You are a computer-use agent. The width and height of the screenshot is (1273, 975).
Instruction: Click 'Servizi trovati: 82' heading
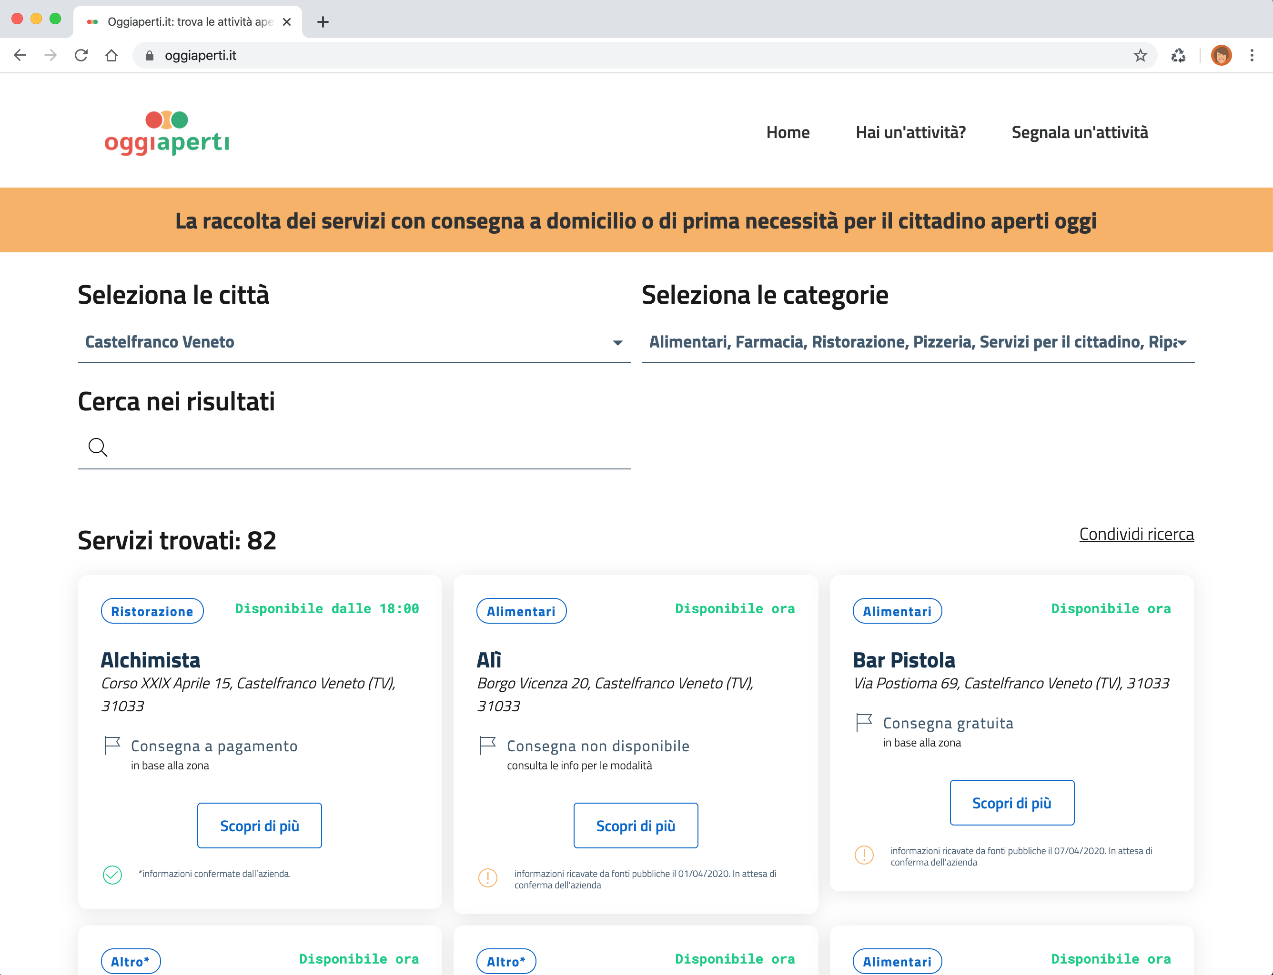click(x=177, y=540)
